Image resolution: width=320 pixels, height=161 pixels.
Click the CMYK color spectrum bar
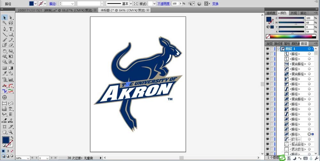[291, 36]
